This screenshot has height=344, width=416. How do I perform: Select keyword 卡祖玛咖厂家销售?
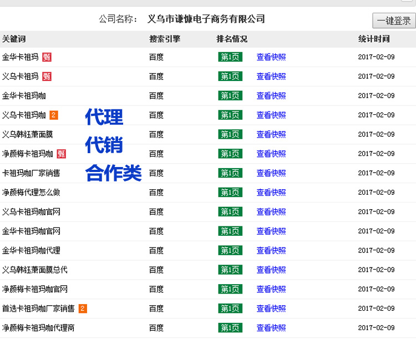31,173
